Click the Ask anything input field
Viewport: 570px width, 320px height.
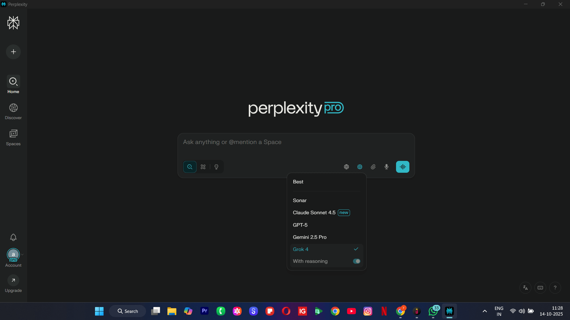tap(296, 142)
